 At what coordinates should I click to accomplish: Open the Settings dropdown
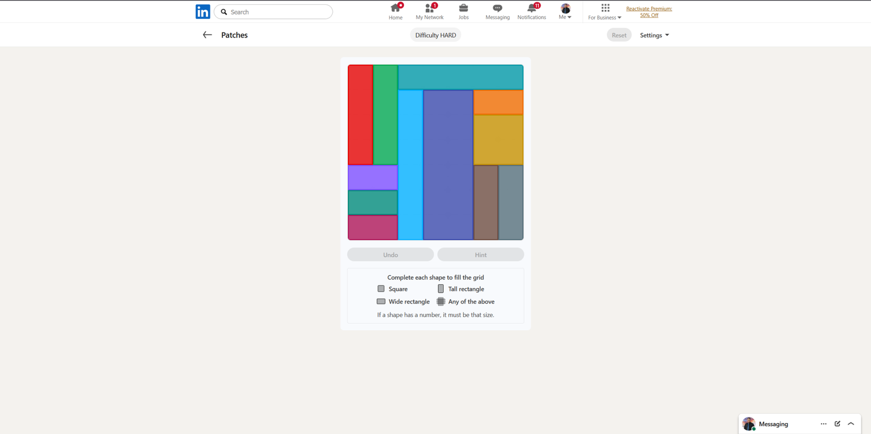tap(654, 35)
